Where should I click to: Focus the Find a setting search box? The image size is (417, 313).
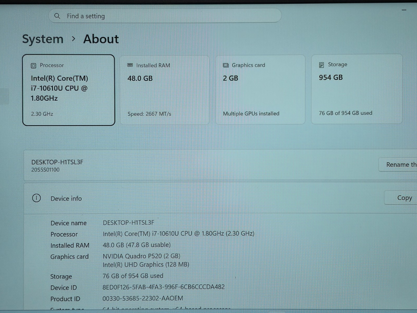[x=165, y=16]
